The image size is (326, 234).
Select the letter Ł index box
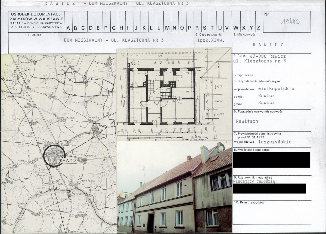(x=159, y=22)
